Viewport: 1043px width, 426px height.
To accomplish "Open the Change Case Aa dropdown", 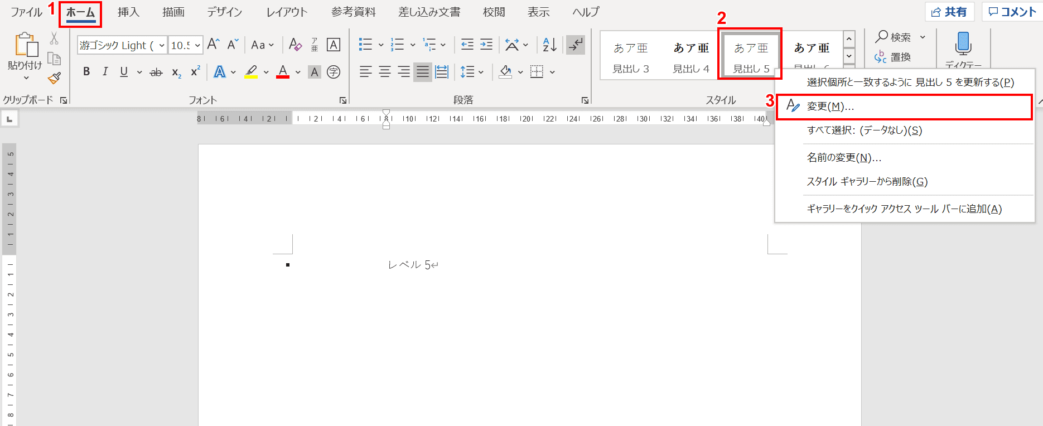I will click(262, 45).
